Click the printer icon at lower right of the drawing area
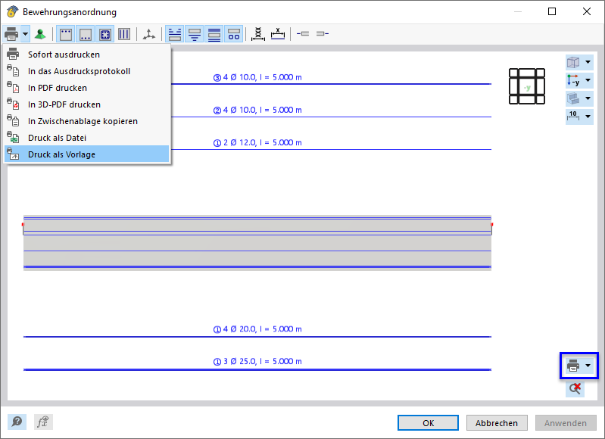This screenshot has width=605, height=439. click(x=573, y=366)
